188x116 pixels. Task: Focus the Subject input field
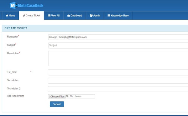point(118,45)
